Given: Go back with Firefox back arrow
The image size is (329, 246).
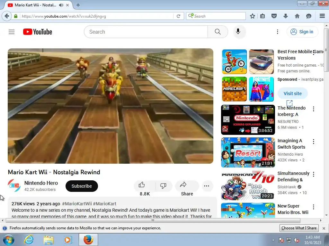Looking at the screenshot, I should [7, 16].
